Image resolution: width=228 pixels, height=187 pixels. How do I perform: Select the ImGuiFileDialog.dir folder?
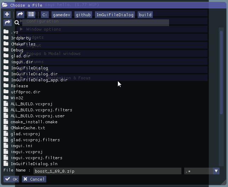coord(34,74)
